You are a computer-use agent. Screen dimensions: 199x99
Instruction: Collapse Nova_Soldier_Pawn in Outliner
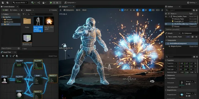170,16
